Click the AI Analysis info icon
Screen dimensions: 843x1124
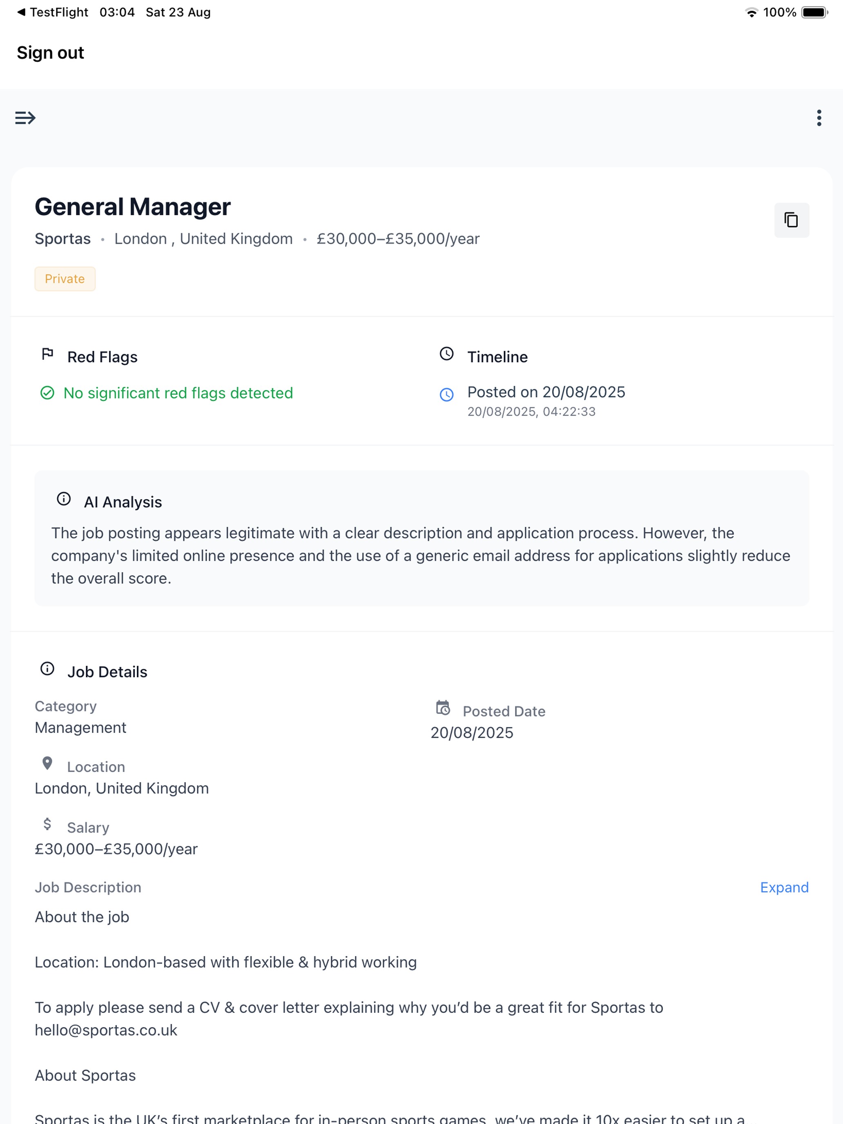(x=64, y=498)
